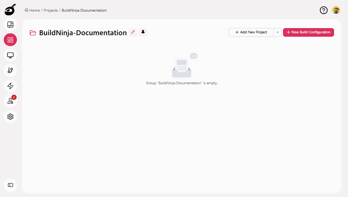Open the monitor agents sidebar icon
Screen dimensions: 348x197
10,55
